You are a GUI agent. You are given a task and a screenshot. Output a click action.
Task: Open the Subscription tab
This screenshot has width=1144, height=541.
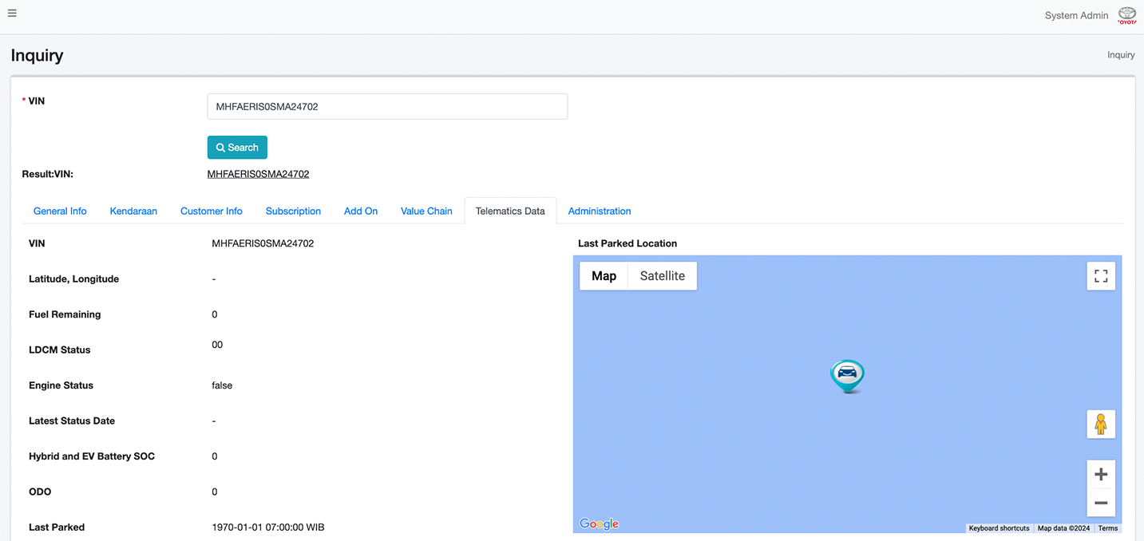point(293,211)
